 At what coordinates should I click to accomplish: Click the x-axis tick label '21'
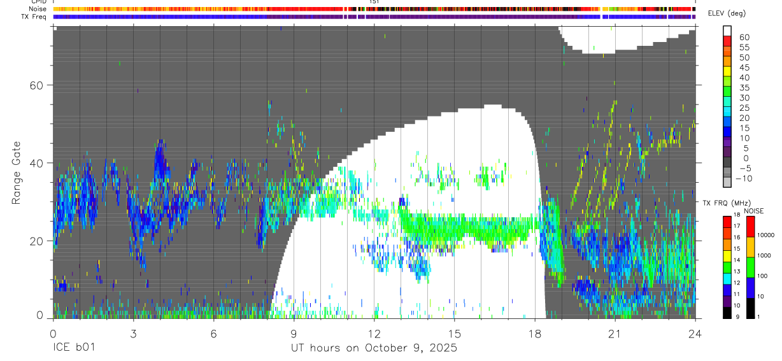[615, 333]
